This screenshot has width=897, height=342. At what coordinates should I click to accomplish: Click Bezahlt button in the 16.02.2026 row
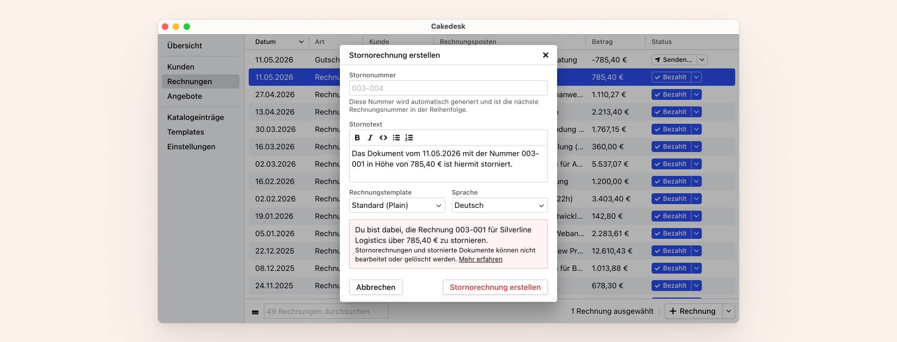[671, 181]
